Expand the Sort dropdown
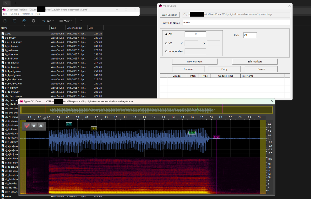Screen dimensions: 311x199 tap(48, 21)
